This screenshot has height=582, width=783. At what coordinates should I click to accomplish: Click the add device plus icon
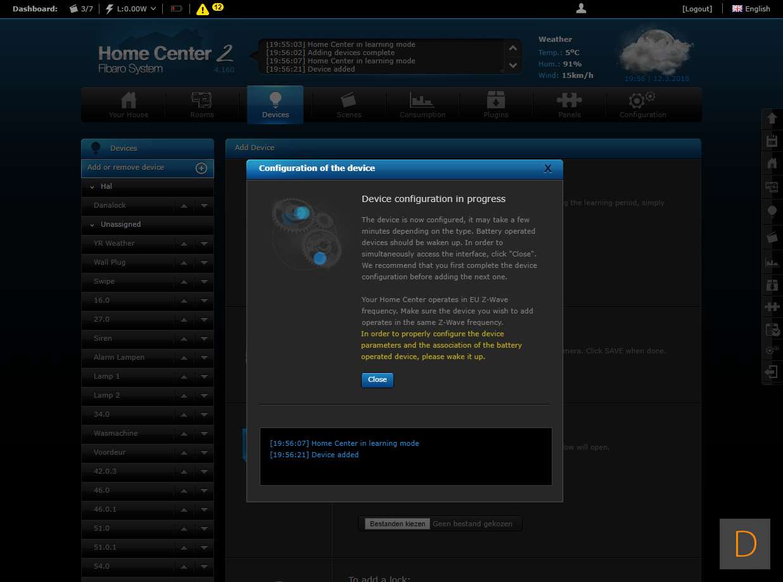click(201, 168)
